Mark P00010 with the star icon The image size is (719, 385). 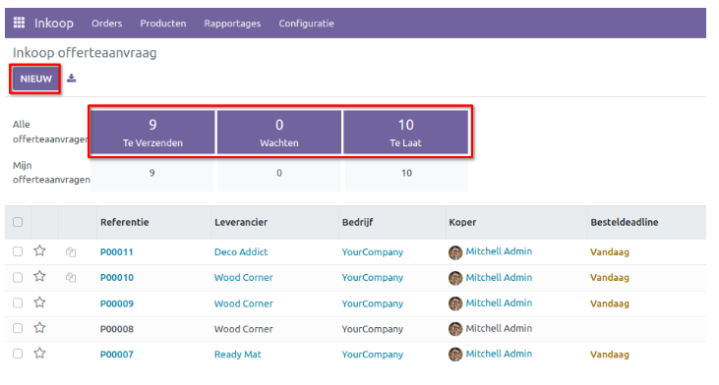[40, 277]
